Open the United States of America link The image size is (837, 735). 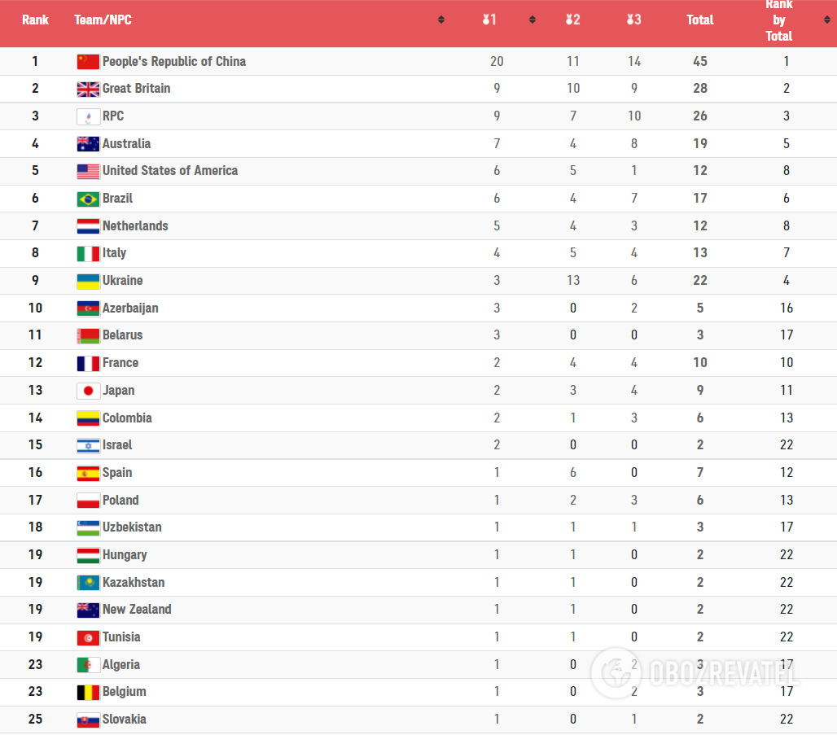(x=170, y=171)
